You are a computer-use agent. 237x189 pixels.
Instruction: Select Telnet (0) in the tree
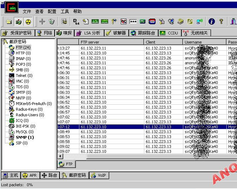(x=24, y=76)
